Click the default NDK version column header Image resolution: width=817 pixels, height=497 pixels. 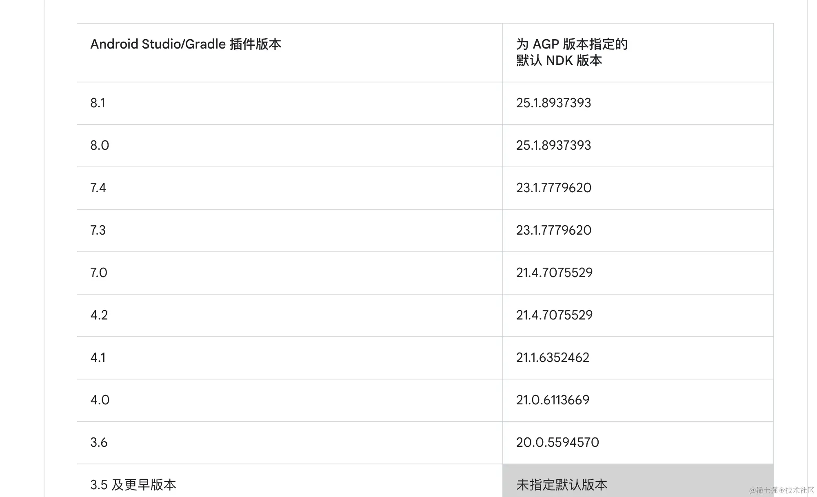pyautogui.click(x=571, y=52)
